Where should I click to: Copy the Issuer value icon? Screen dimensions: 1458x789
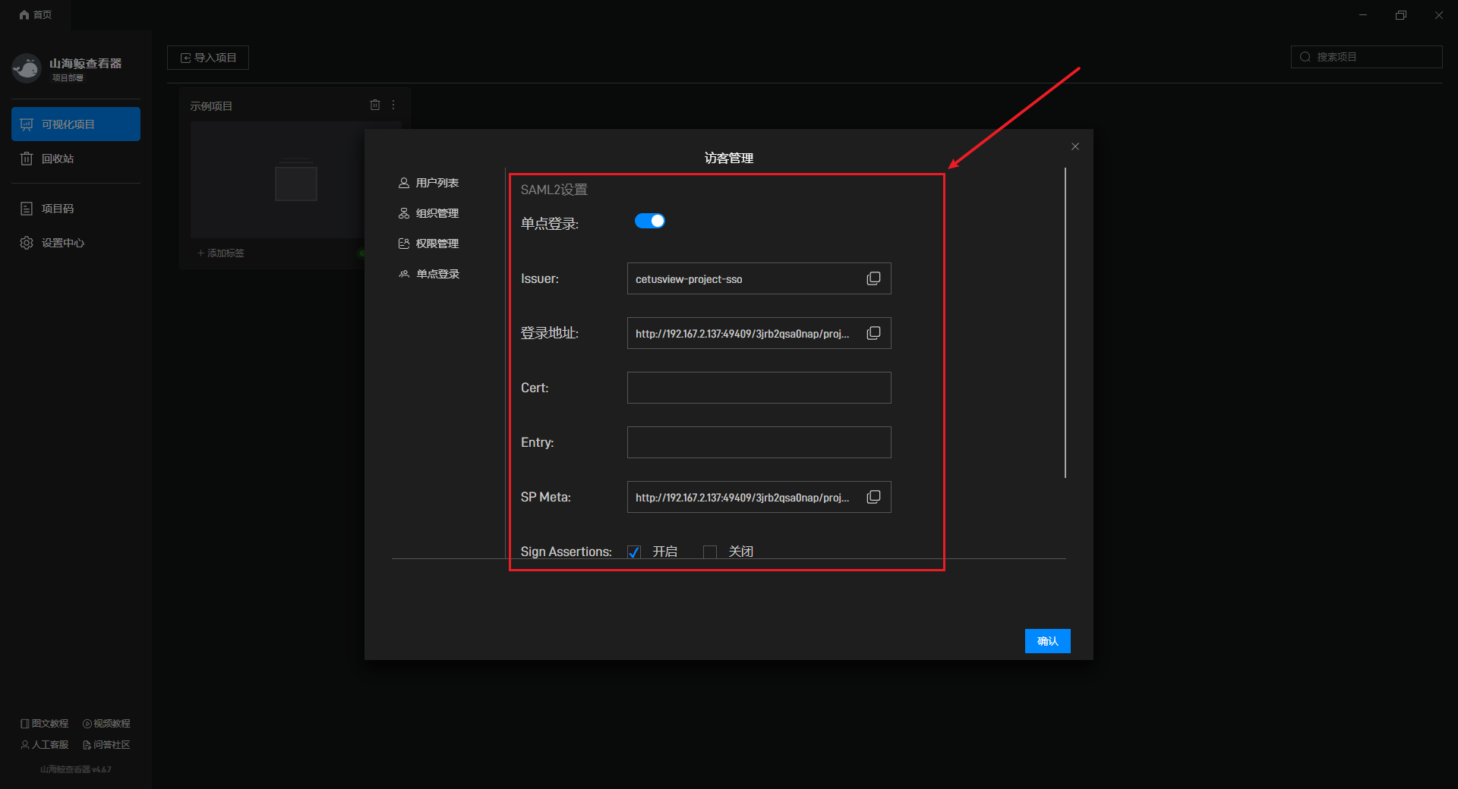tap(873, 278)
